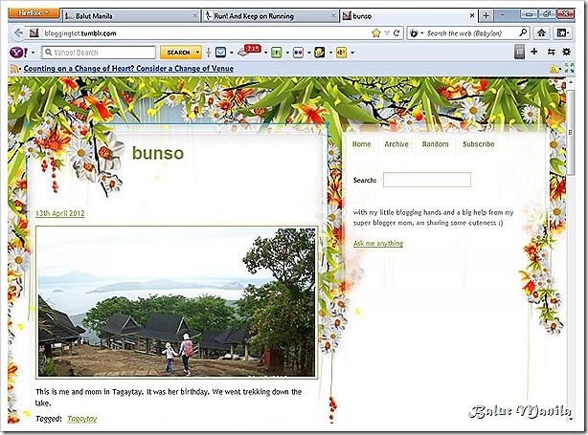
Task: Open the URL bar history dropdown arrow
Action: 388,33
